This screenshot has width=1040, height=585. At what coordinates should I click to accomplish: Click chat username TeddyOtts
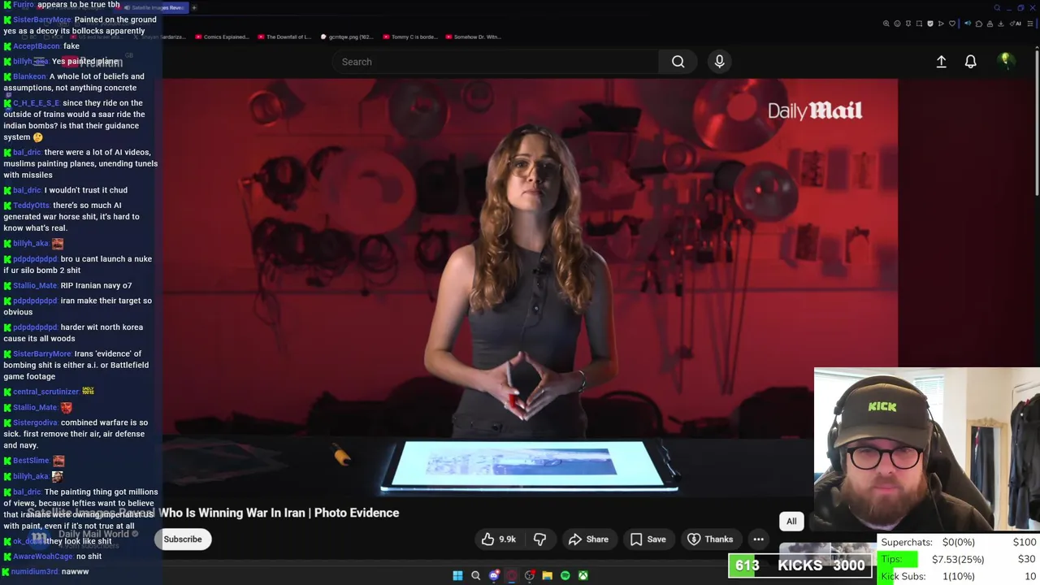(x=32, y=206)
